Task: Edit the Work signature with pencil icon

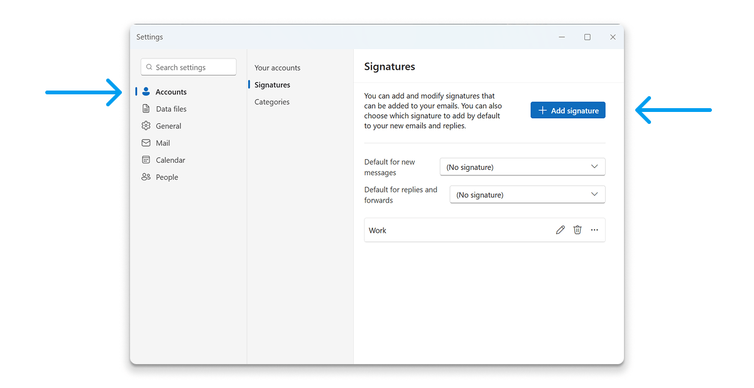Action: pos(560,230)
